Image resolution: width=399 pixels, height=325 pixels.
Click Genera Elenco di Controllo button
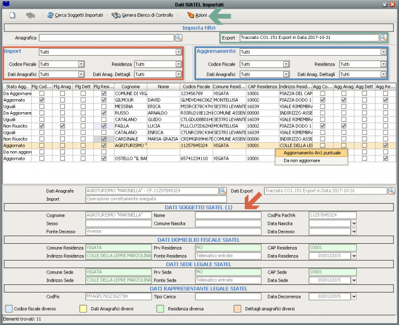(x=144, y=15)
